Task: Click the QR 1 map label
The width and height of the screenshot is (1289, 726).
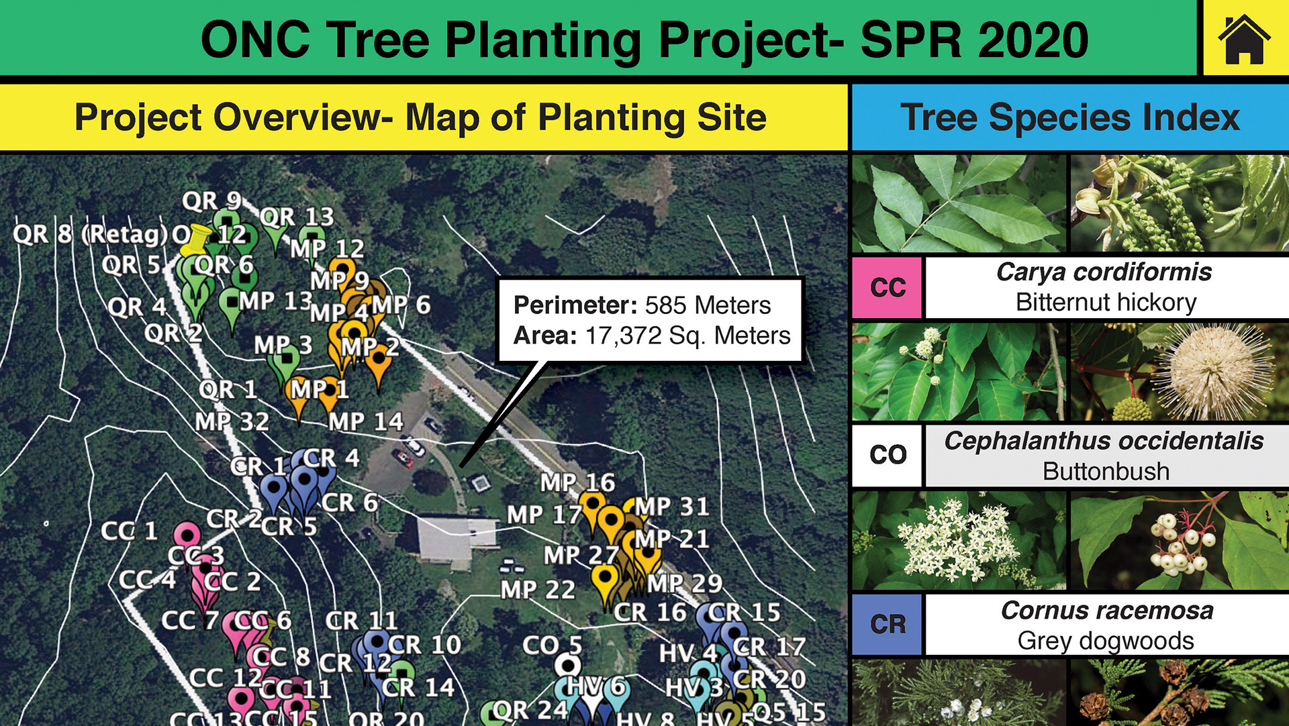Action: pyautogui.click(x=228, y=389)
